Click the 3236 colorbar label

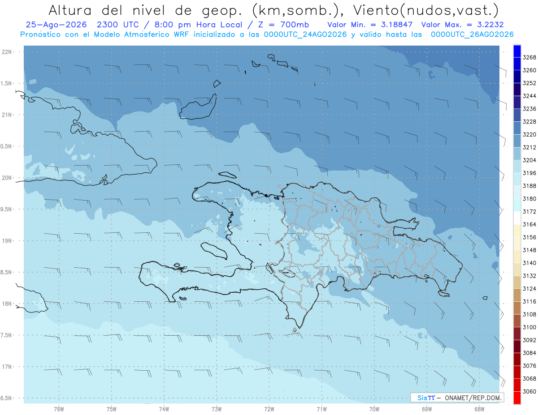pyautogui.click(x=529, y=109)
